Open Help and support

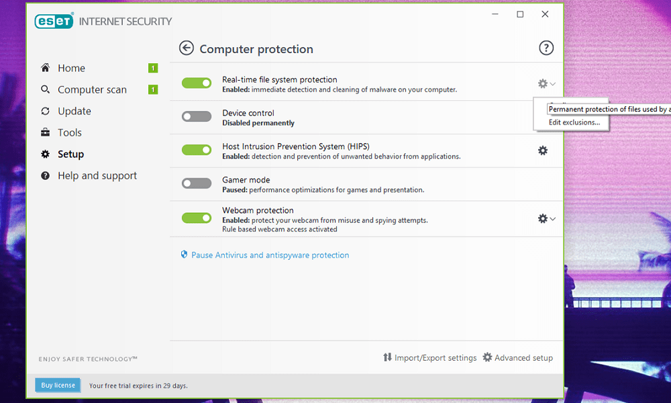(x=97, y=175)
